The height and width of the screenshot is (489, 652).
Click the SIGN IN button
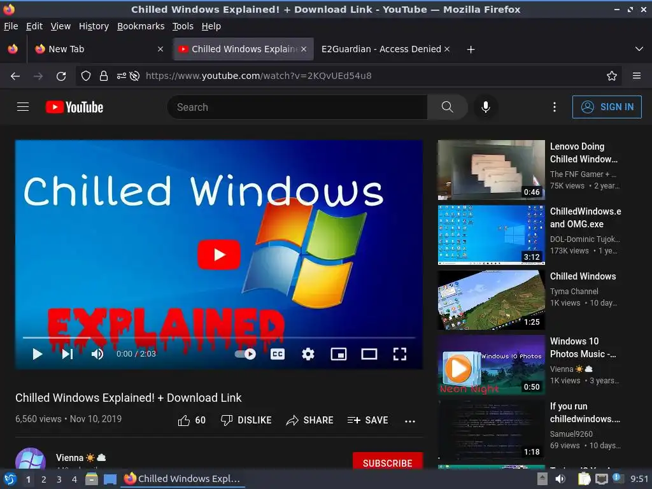coord(607,107)
